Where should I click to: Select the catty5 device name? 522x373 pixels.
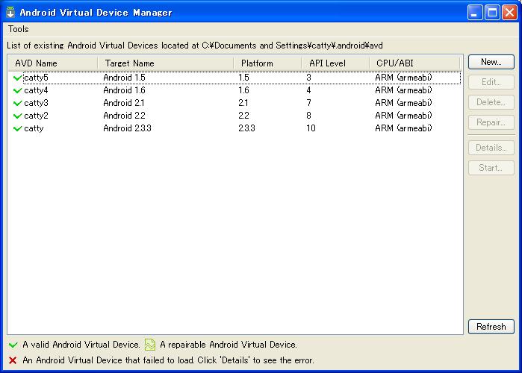click(x=36, y=78)
